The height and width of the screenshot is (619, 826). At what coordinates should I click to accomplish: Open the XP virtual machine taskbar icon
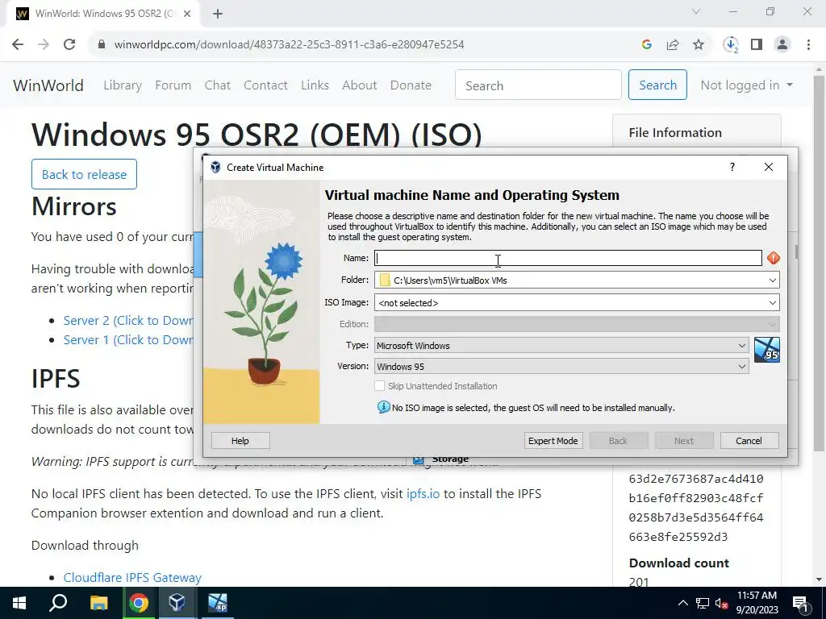[217, 603]
